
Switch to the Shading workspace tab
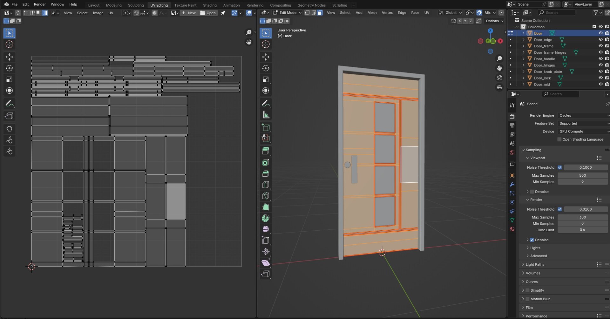210,5
